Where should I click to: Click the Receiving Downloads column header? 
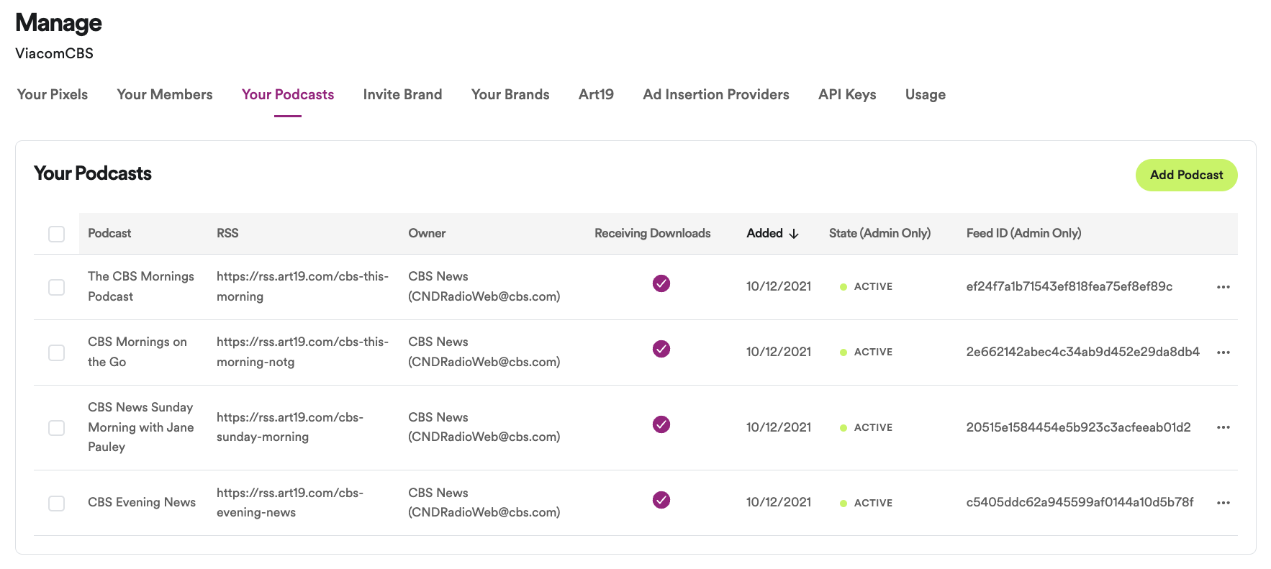(x=652, y=233)
